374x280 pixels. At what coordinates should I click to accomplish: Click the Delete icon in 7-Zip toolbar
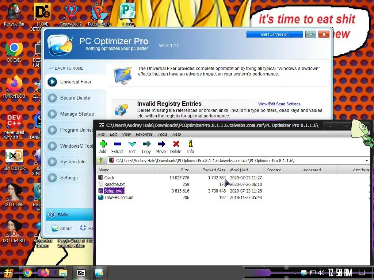[176, 144]
